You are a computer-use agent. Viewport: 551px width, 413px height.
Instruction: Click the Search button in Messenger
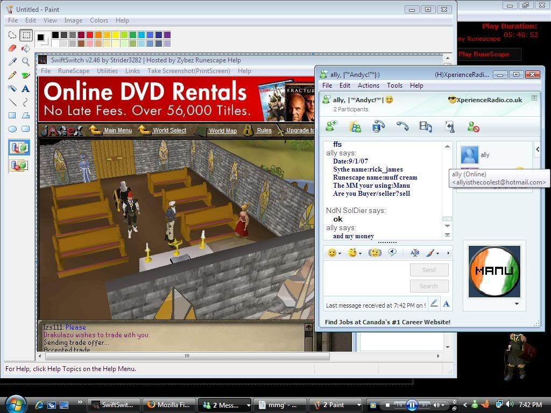tap(429, 286)
